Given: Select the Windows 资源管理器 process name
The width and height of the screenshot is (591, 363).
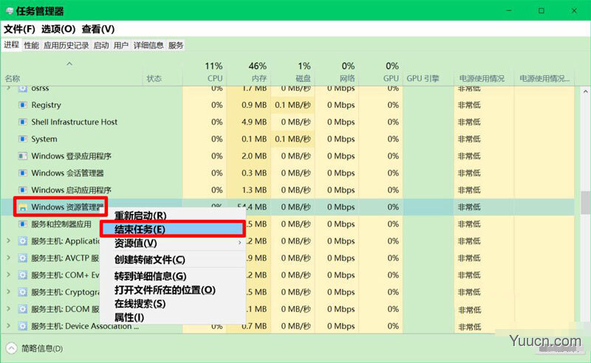Looking at the screenshot, I should (67, 207).
